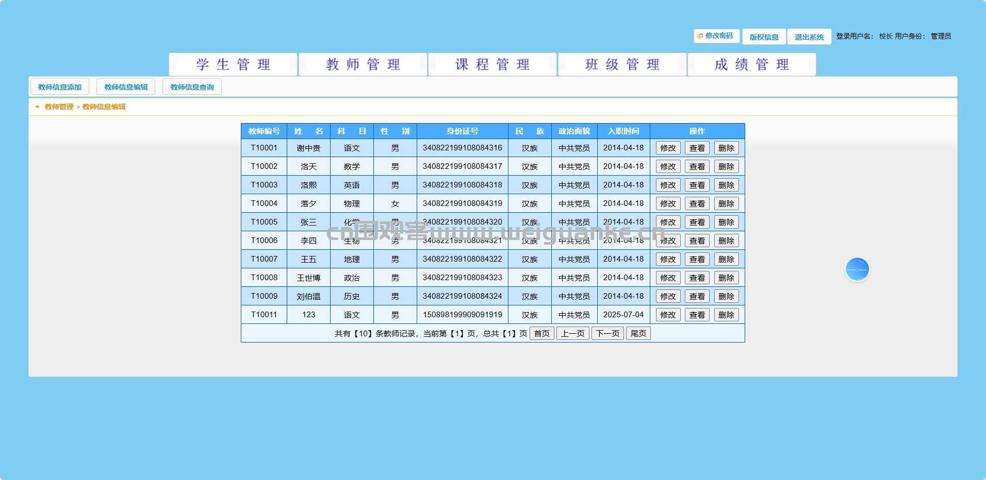
Task: Open the 班级管理 menu
Action: (622, 64)
